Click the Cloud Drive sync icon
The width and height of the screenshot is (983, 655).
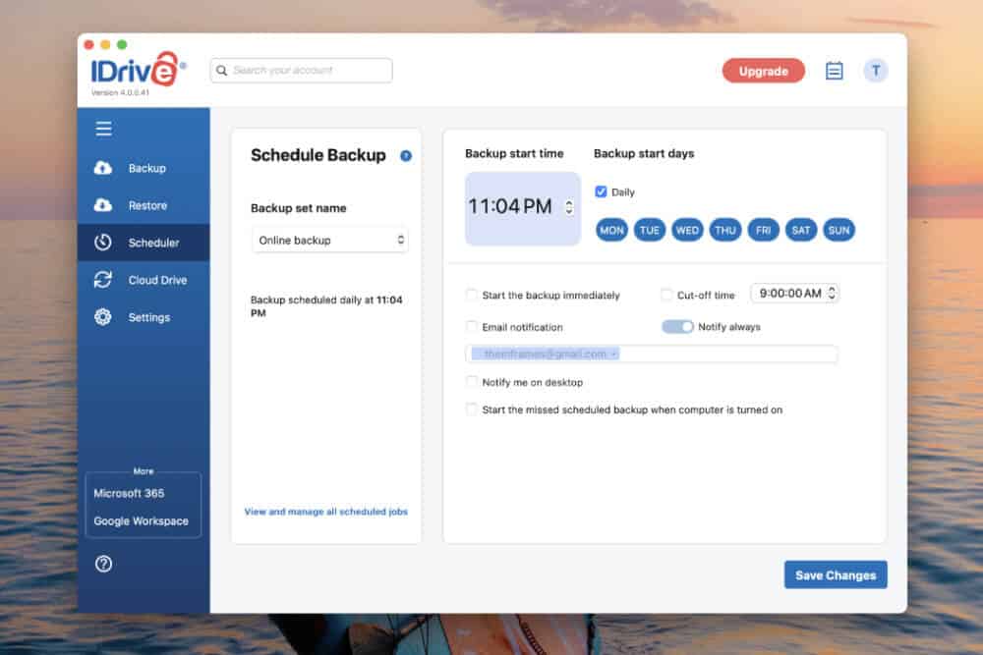(x=103, y=280)
